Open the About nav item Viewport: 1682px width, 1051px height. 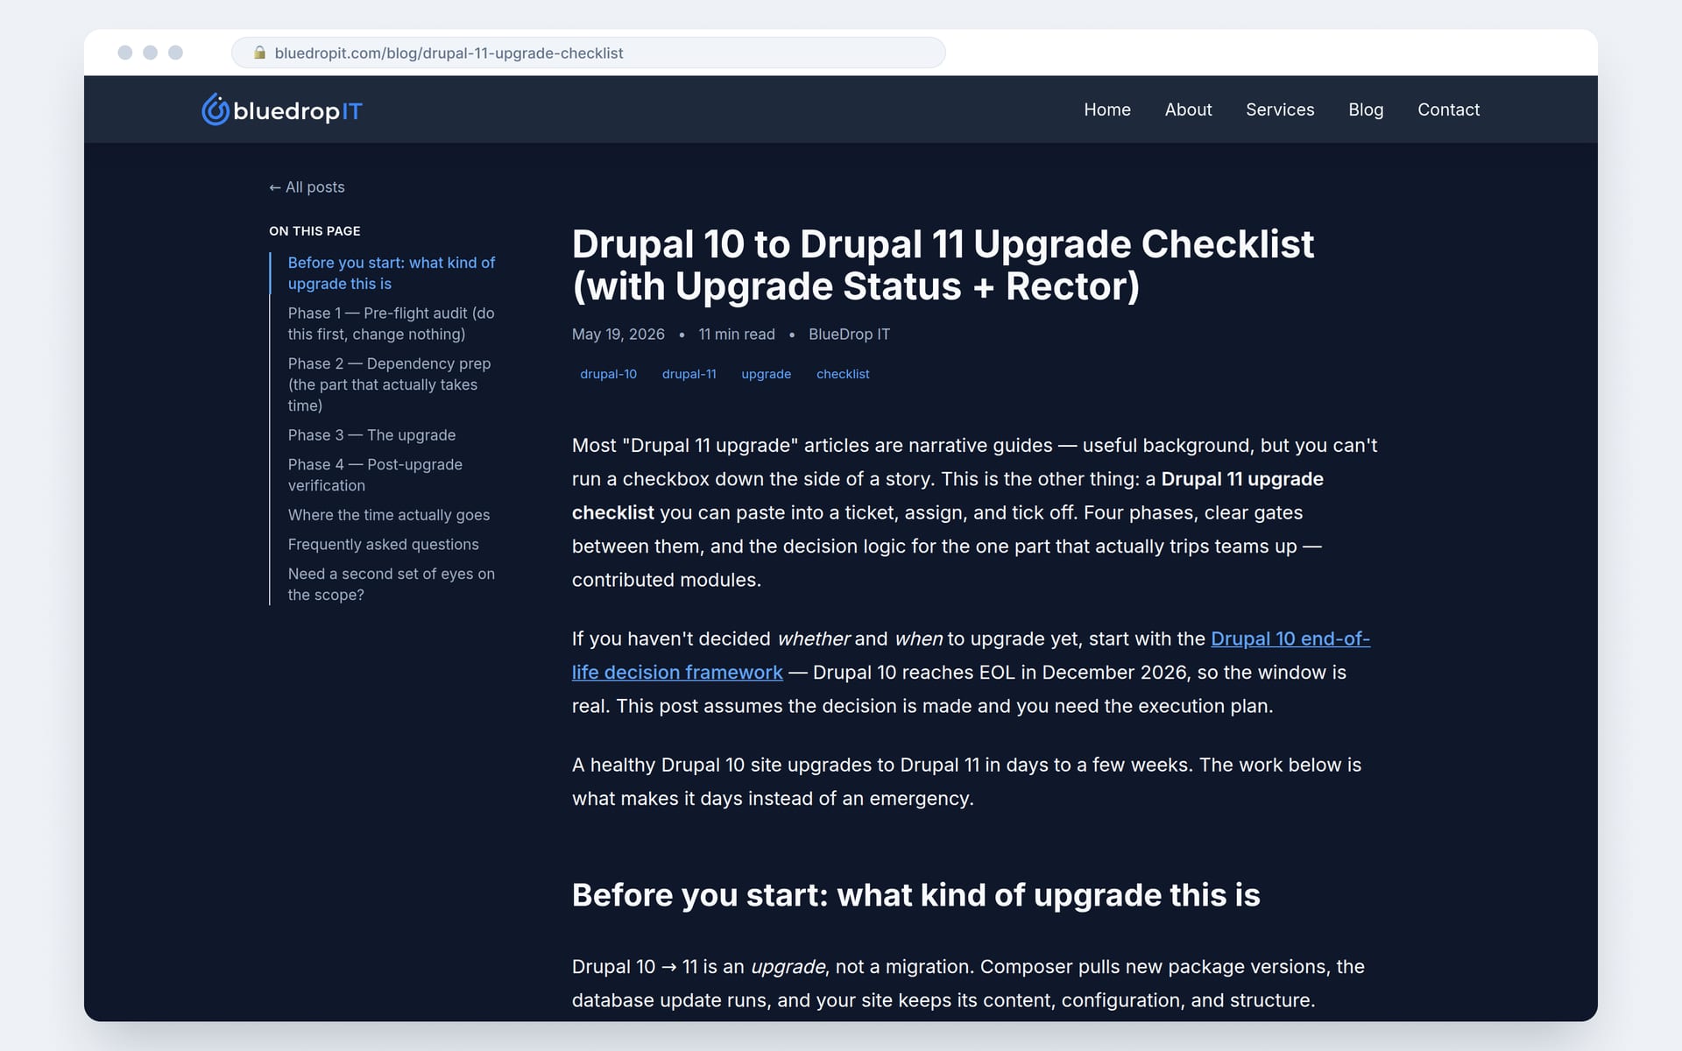[x=1188, y=109]
